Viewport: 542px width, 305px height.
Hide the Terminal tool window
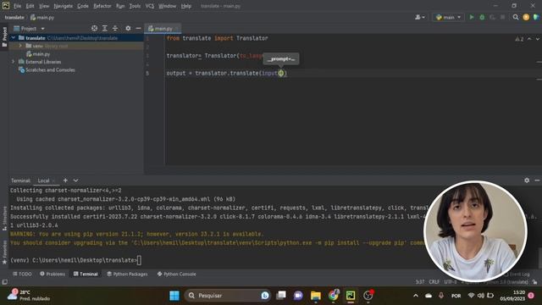(537, 180)
